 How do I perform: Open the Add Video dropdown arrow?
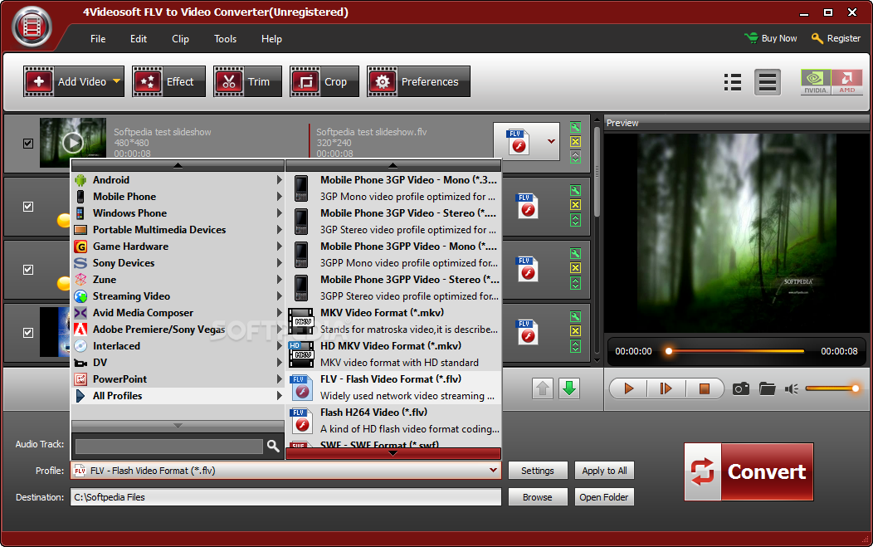116,81
